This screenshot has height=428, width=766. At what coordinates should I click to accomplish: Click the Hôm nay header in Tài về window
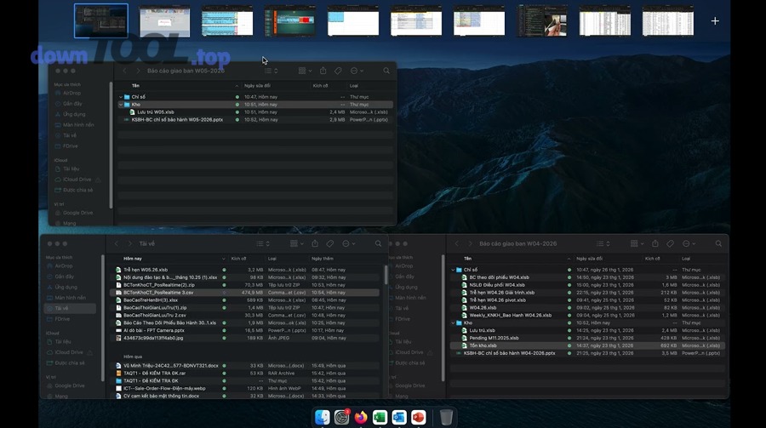coord(133,259)
